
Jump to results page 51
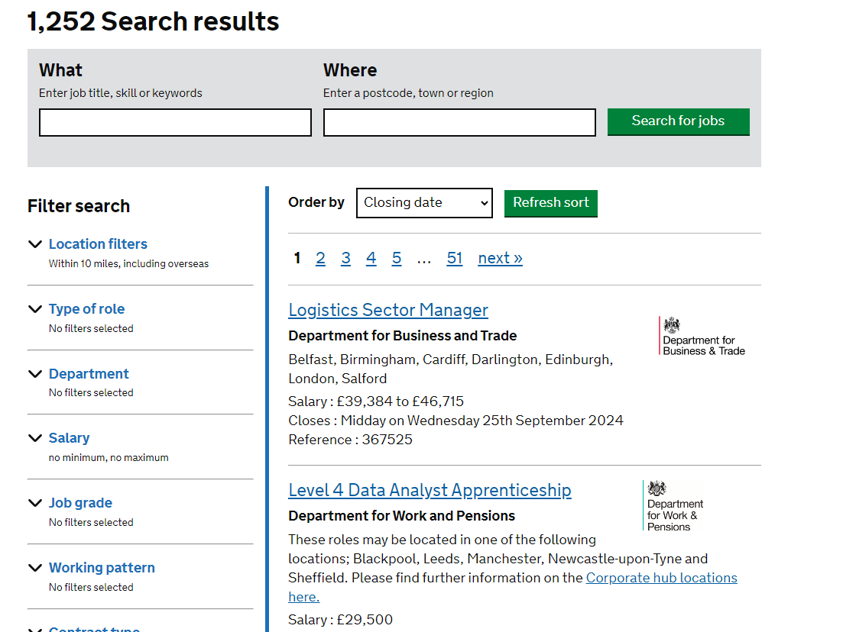454,258
